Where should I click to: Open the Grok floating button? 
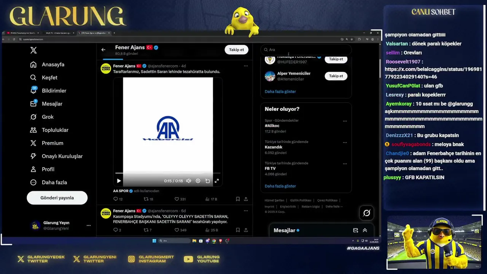367,213
